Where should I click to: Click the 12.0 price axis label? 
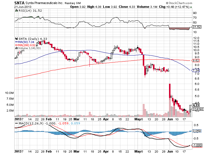point(196,38)
